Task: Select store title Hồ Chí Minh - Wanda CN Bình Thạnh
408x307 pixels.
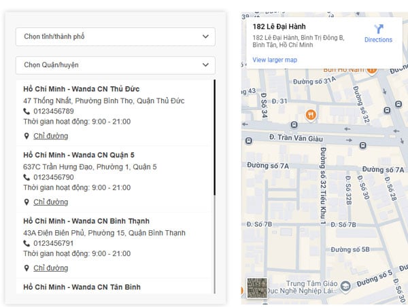Action: tap(86, 221)
